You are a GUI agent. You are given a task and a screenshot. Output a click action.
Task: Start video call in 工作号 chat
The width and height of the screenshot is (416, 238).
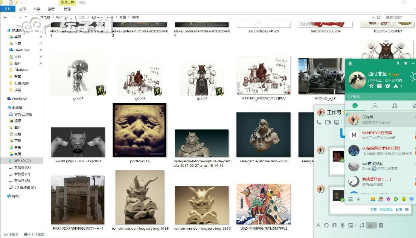pyautogui.click(x=328, y=122)
